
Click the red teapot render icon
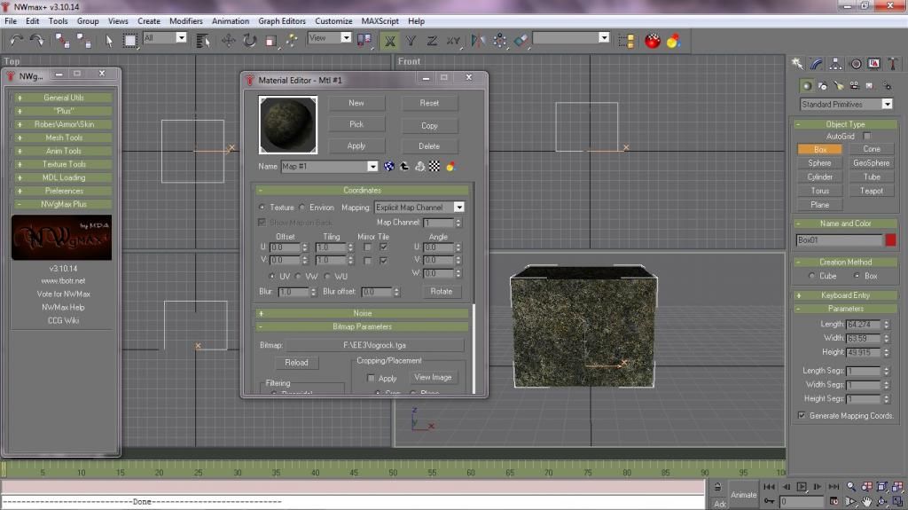pyautogui.click(x=653, y=40)
